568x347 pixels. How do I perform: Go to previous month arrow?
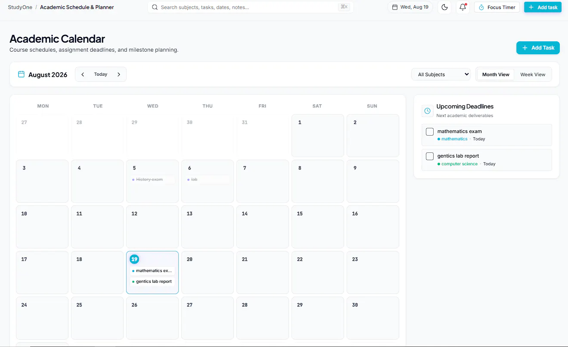coord(83,74)
